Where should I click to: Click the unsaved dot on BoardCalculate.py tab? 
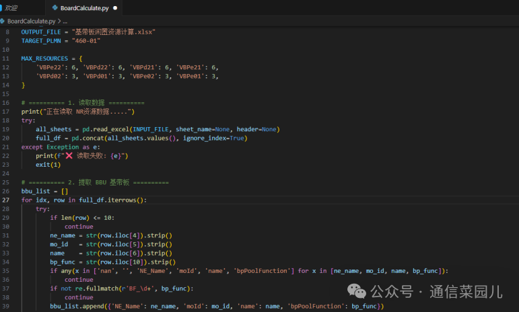[115, 8]
